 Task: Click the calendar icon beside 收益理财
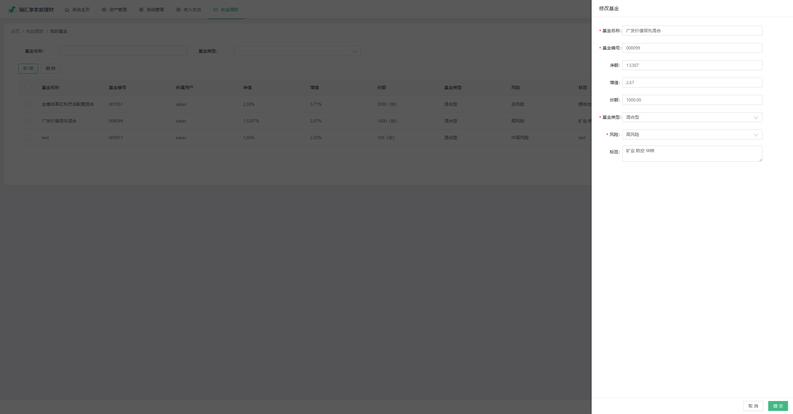click(216, 9)
